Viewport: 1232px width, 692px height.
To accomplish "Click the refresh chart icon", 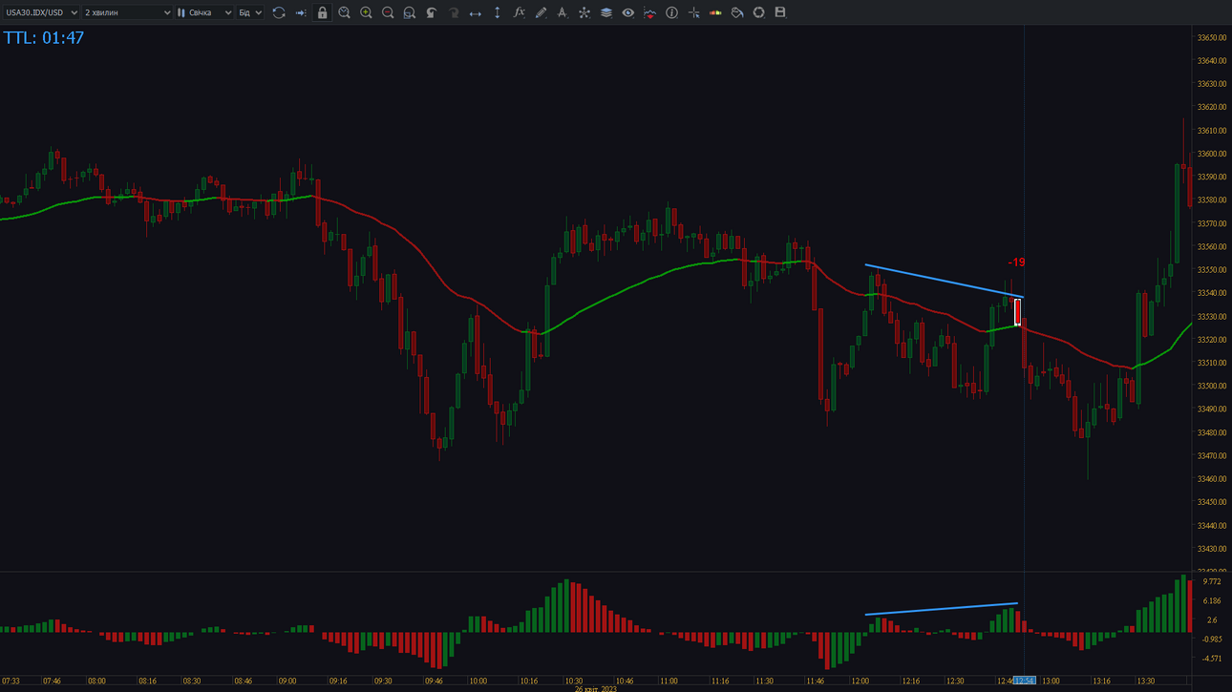I will pos(279,12).
